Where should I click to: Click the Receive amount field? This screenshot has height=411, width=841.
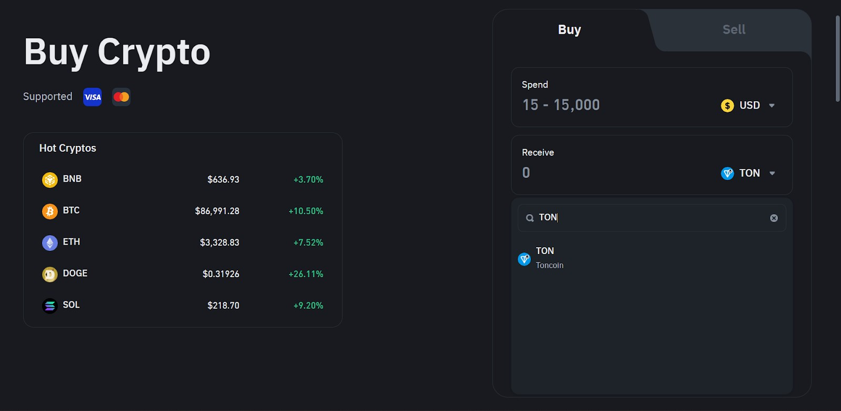(x=604, y=173)
